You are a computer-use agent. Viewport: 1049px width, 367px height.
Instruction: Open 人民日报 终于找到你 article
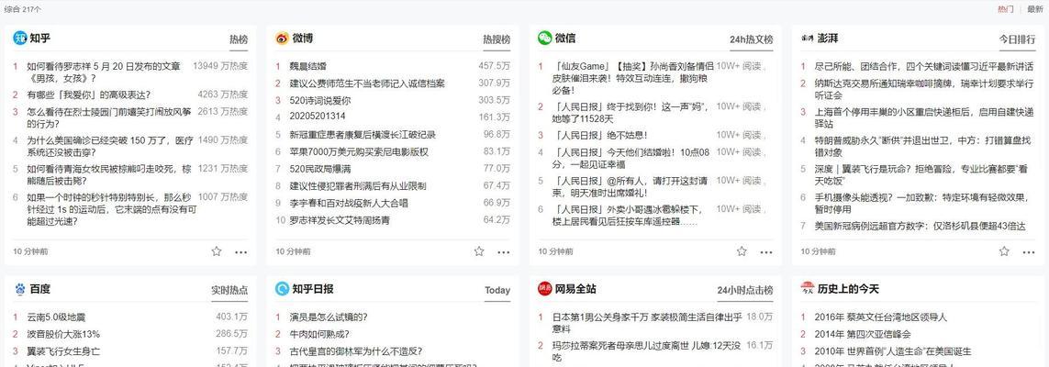tap(631, 112)
